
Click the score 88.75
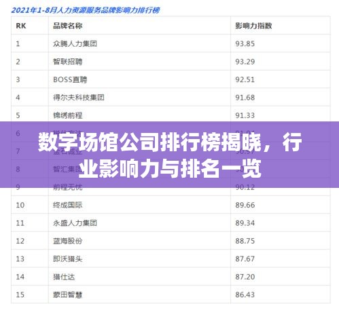[x=245, y=241]
